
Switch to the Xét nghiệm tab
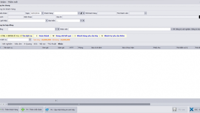point(7,44)
